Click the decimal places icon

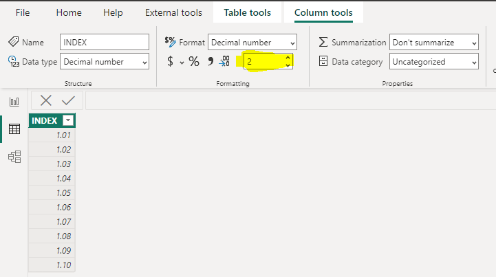pos(224,61)
